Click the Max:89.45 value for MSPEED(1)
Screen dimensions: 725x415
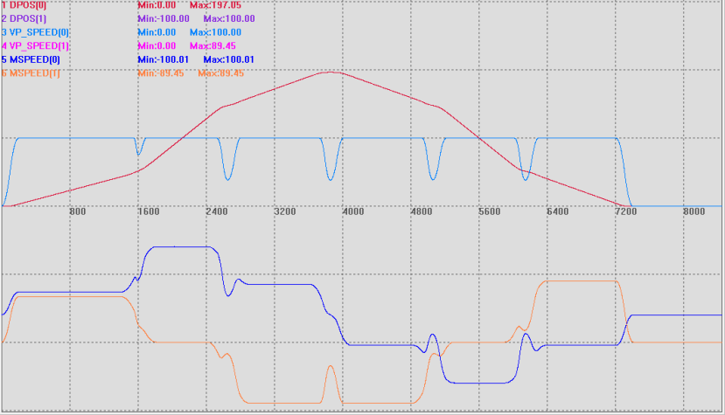(221, 73)
